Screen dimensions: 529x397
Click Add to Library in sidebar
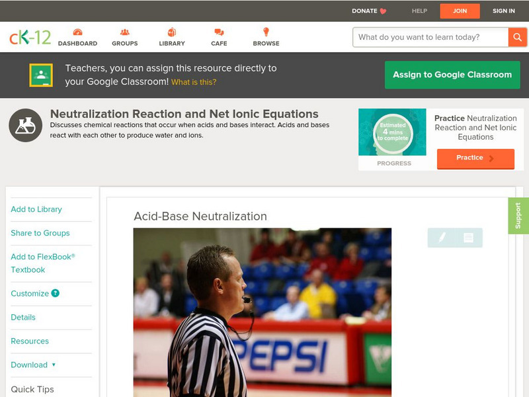click(x=36, y=209)
